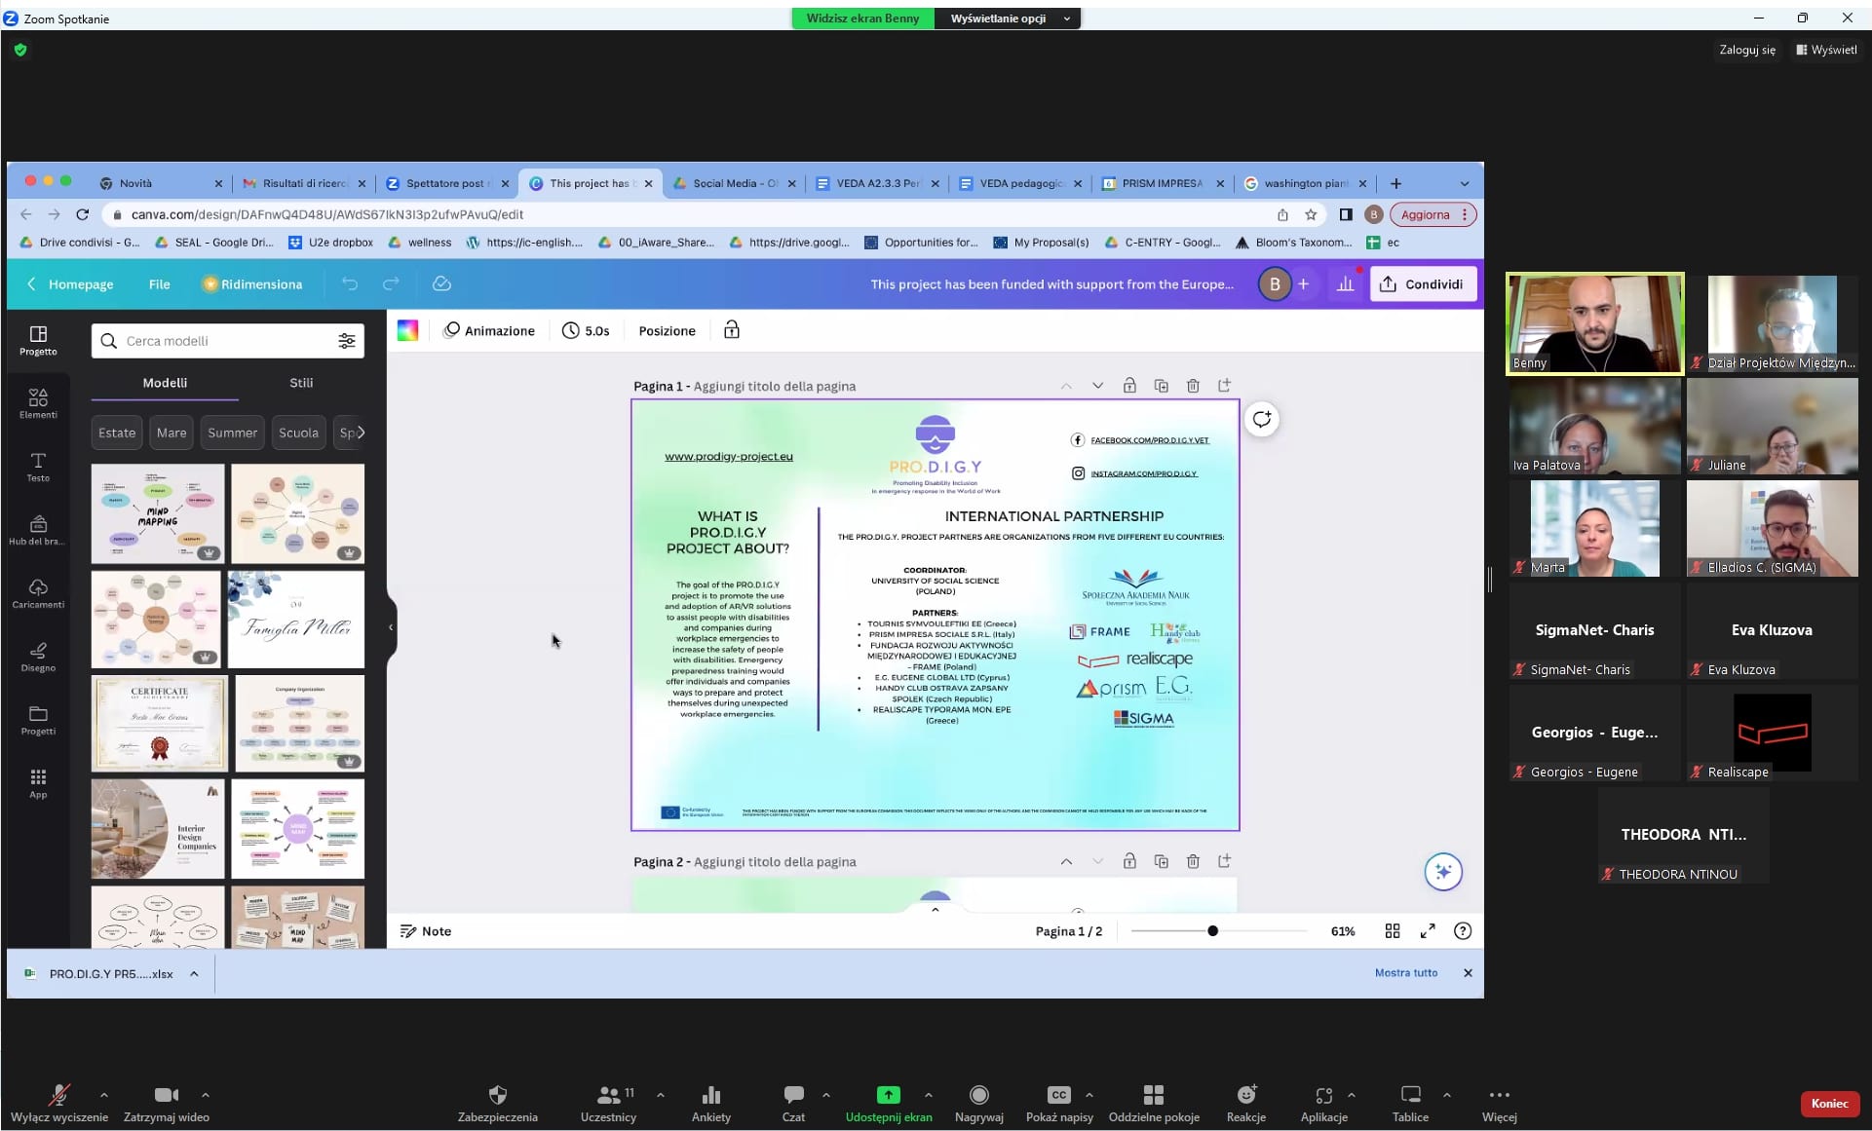Click the Ridimensiona button
The width and height of the screenshot is (1872, 1131).
click(x=252, y=284)
